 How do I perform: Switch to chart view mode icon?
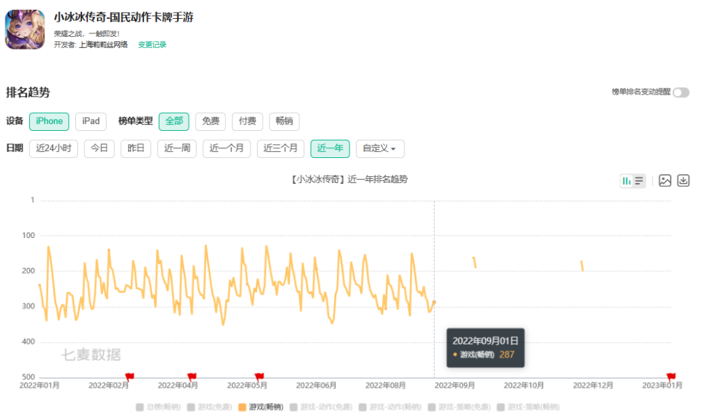pos(626,181)
